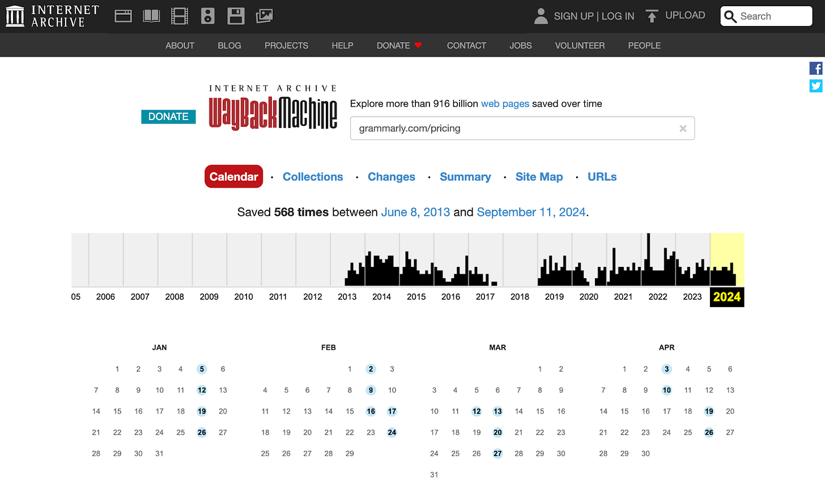Open the June 8, 2013 first capture
This screenshot has width=825, height=484.
point(415,212)
